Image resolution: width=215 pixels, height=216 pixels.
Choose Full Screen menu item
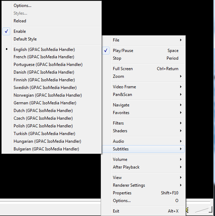click(x=143, y=69)
